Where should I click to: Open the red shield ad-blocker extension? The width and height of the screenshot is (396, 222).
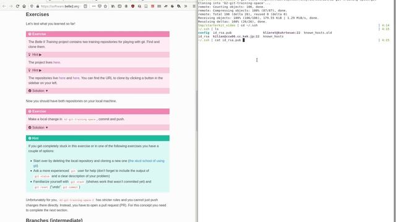(x=132, y=6)
